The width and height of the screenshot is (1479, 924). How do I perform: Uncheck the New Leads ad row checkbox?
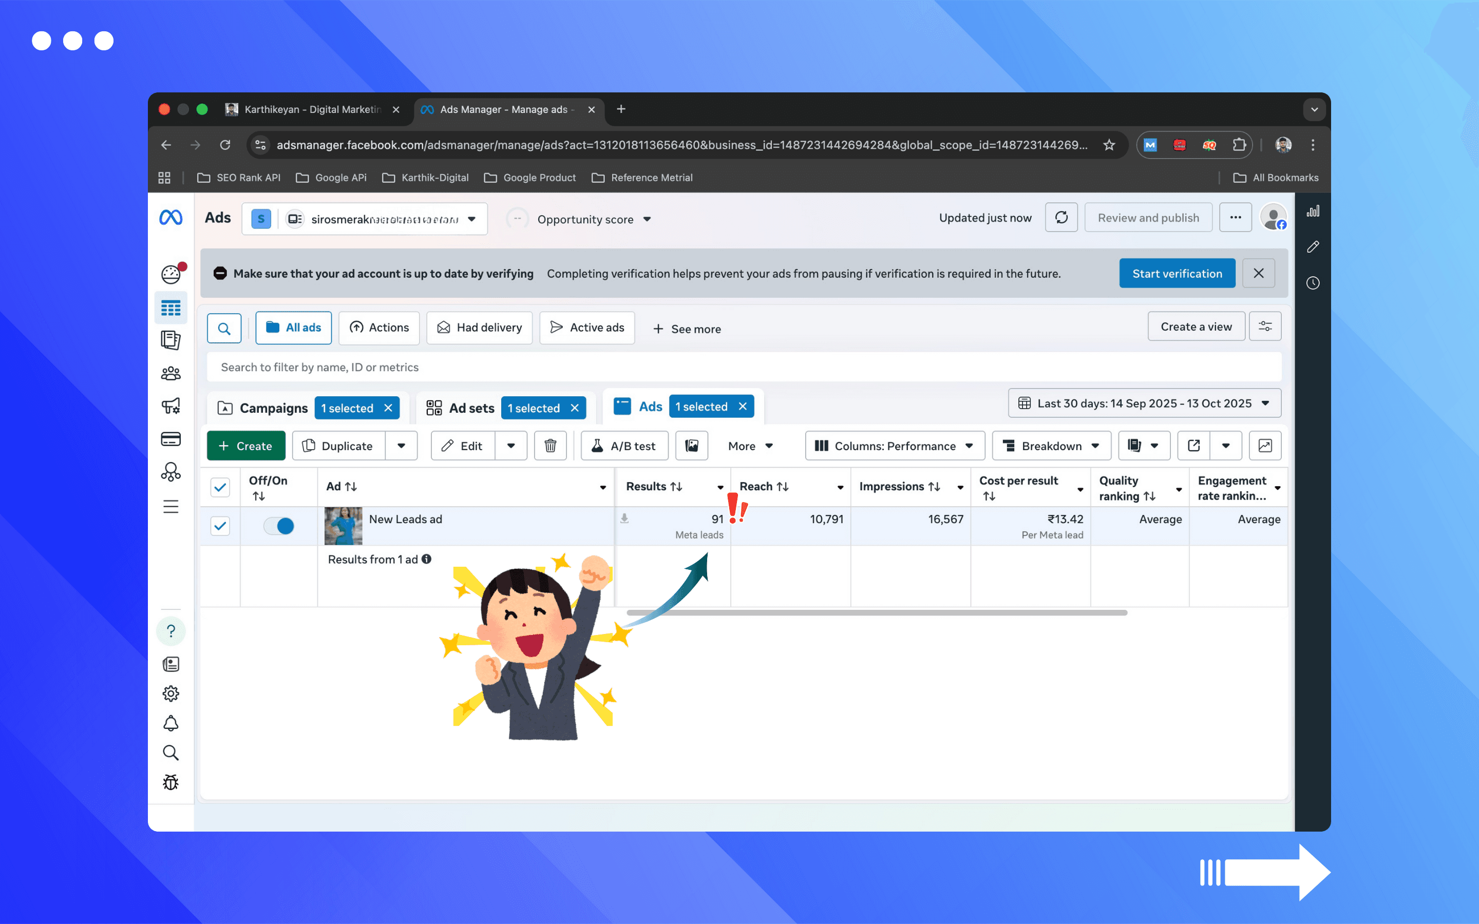(220, 526)
